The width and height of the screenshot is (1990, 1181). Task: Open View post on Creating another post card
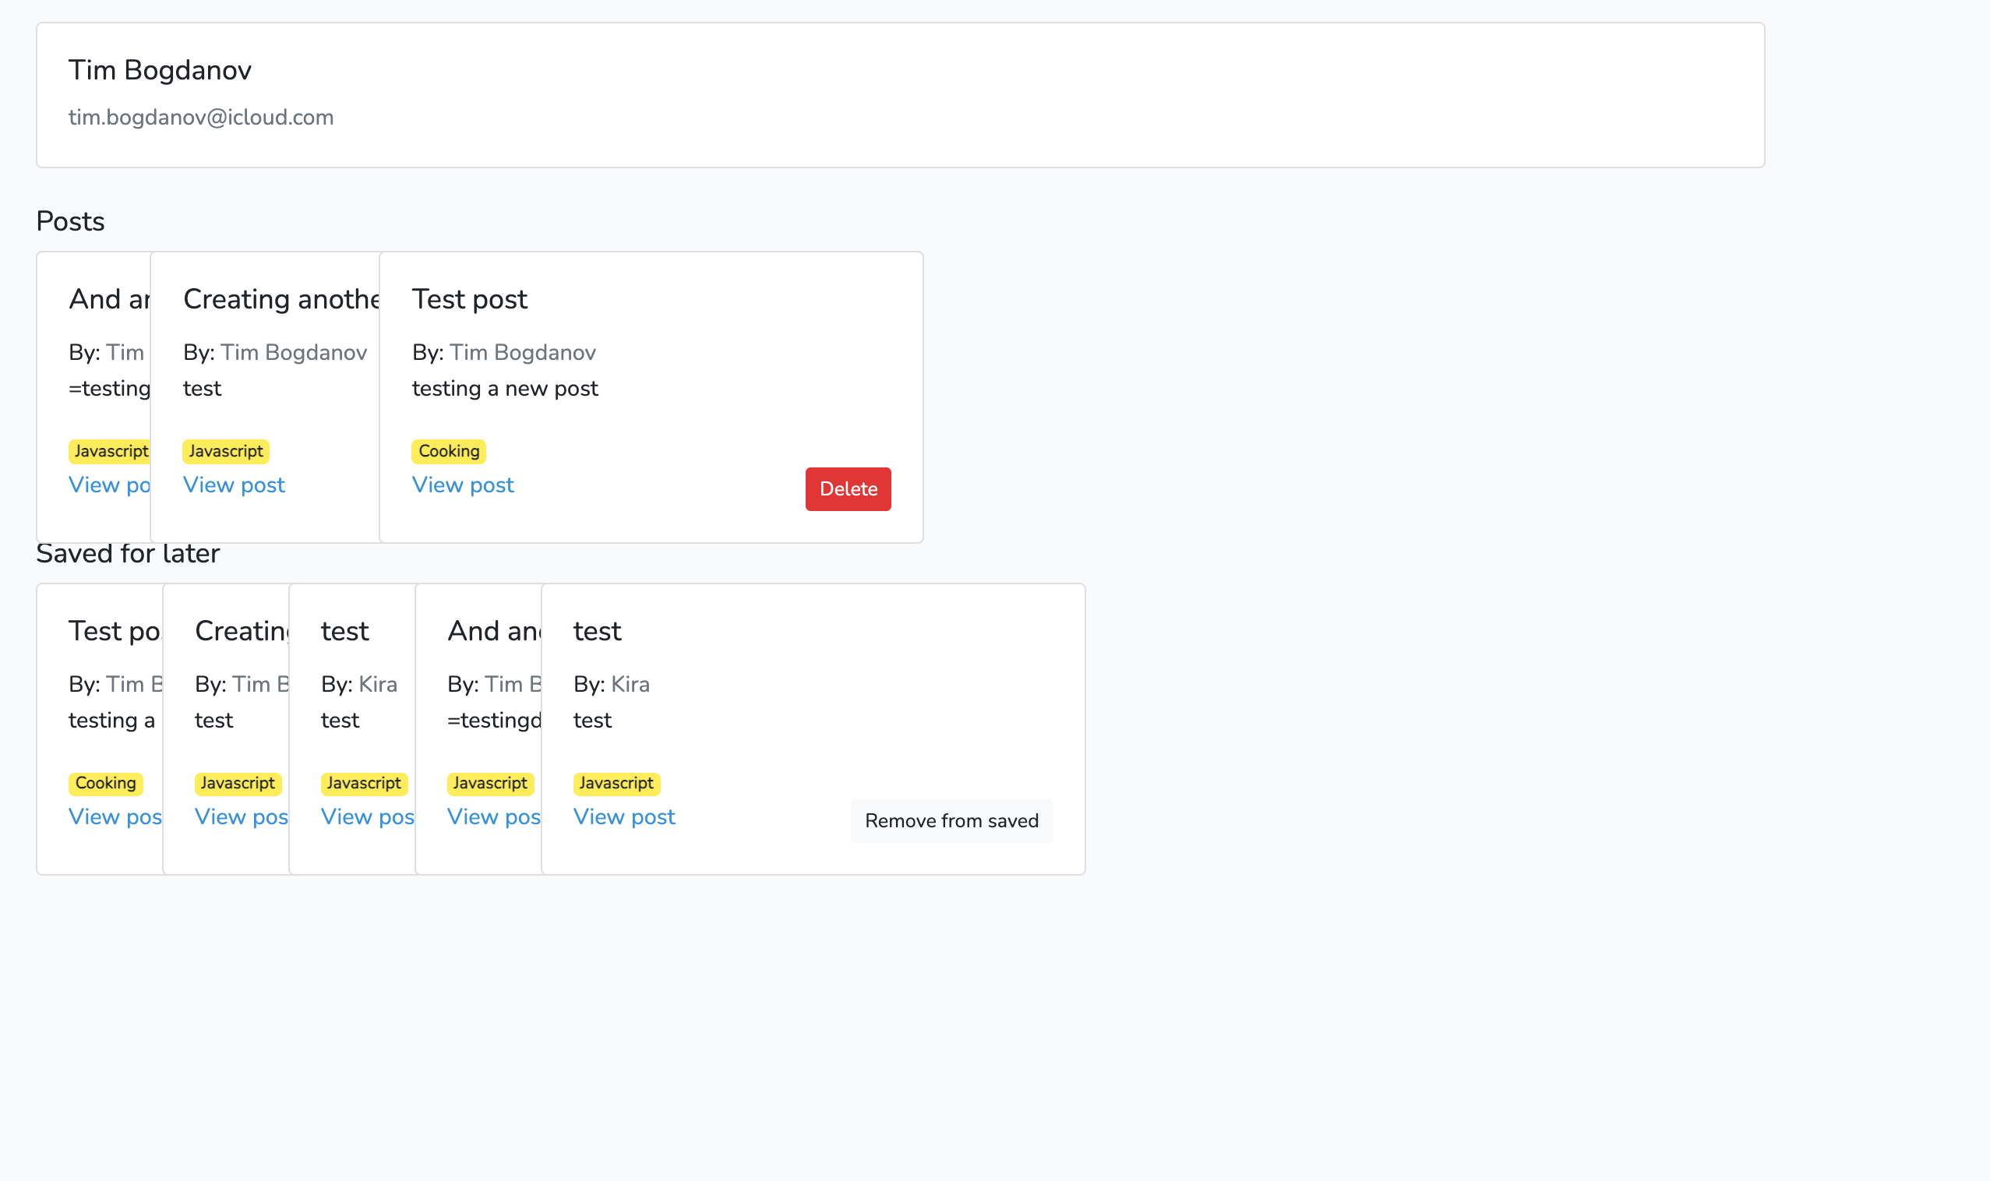(x=233, y=485)
